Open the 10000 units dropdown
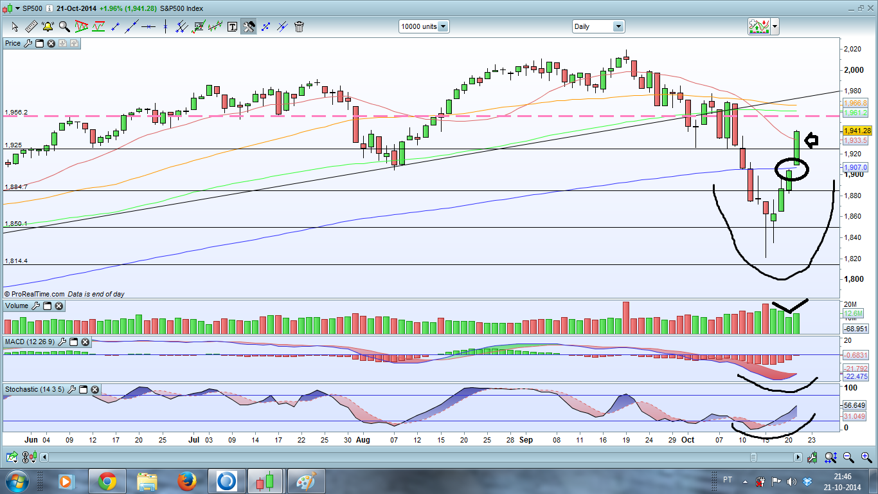 443,26
